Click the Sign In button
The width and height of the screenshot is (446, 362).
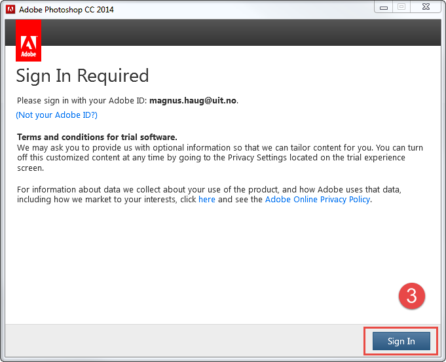(401, 341)
